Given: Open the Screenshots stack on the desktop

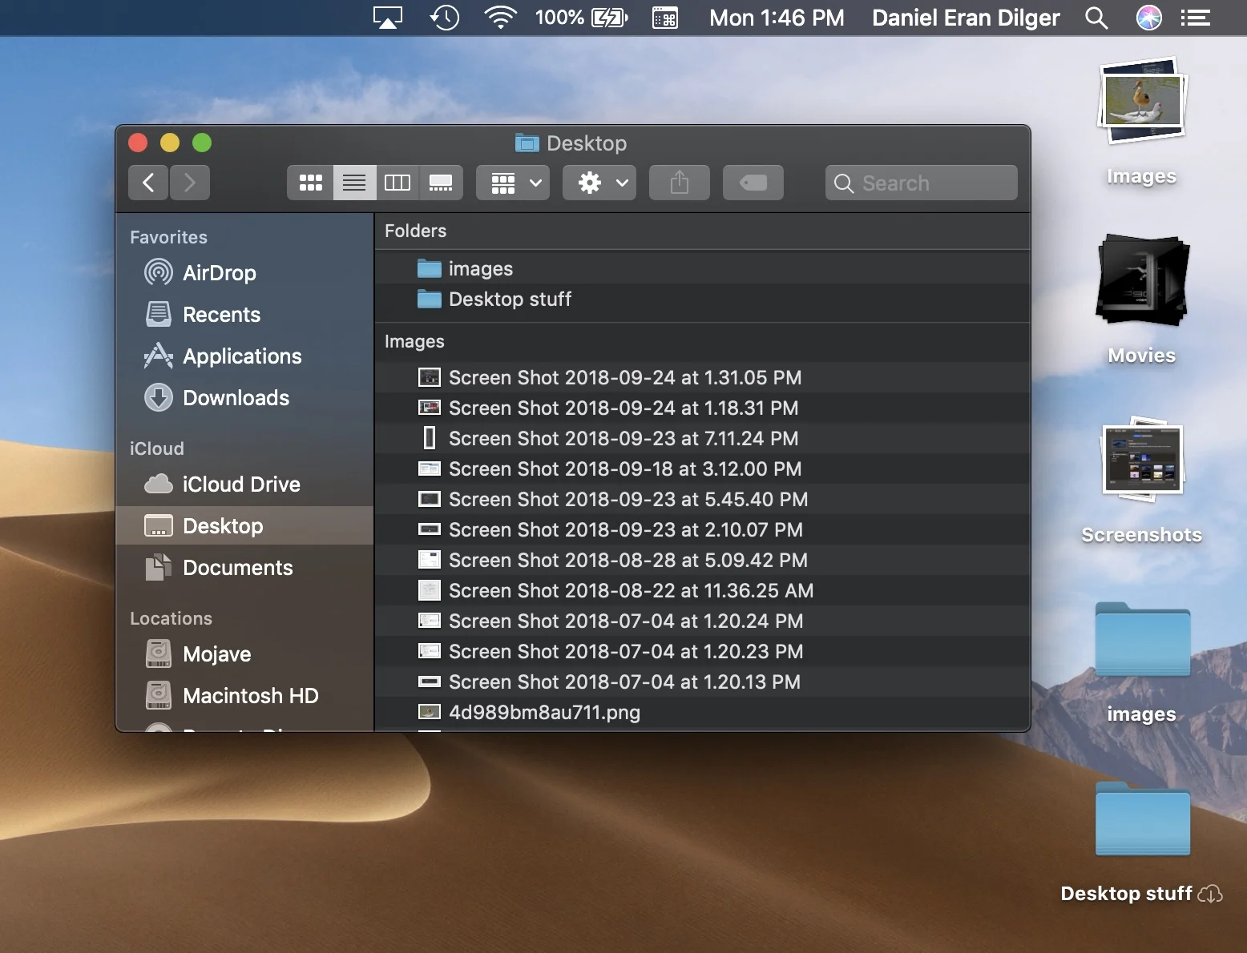Looking at the screenshot, I should point(1142,460).
